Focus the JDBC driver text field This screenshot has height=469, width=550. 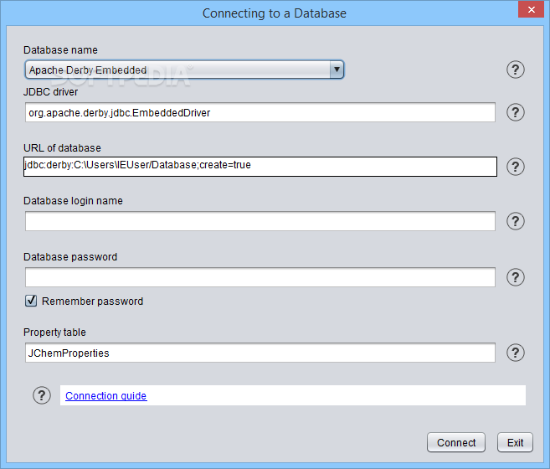point(260,112)
